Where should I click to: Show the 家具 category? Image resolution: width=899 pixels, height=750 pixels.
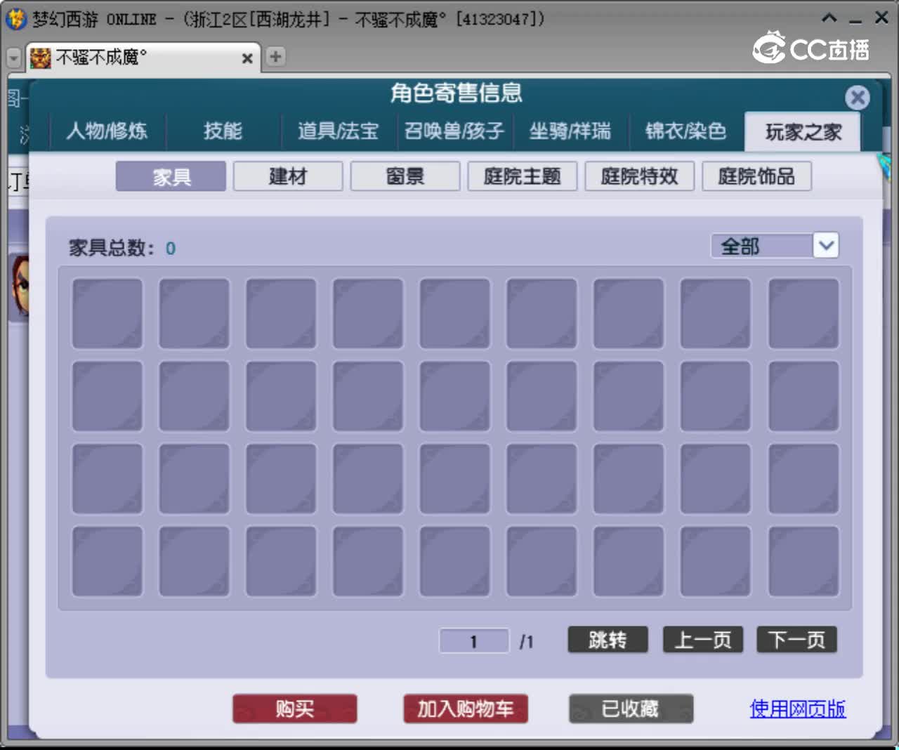(171, 176)
